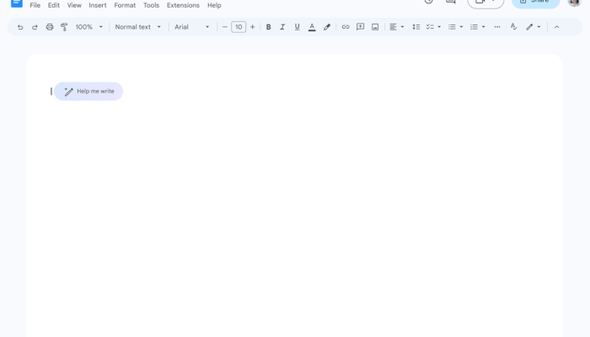
Task: Go to Docs home via logo
Action: tap(17, 3)
